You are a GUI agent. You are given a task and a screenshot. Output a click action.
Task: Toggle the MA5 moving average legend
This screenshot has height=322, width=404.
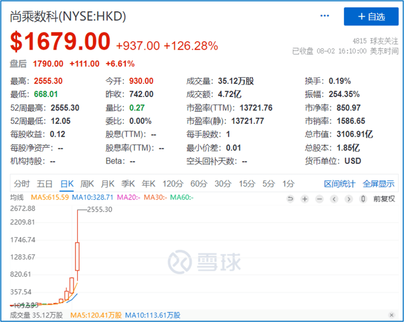(x=49, y=197)
